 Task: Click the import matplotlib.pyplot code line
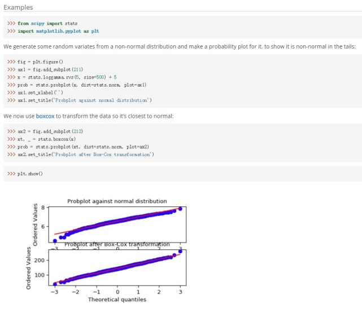53,31
